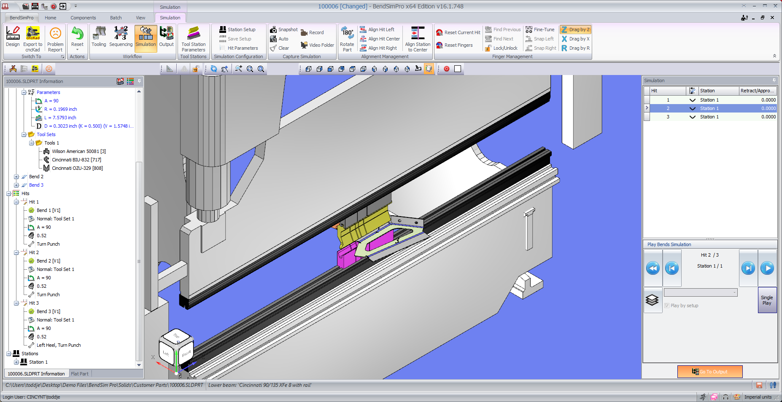
Task: Open the BendSimPro tab
Action: [x=22, y=18]
